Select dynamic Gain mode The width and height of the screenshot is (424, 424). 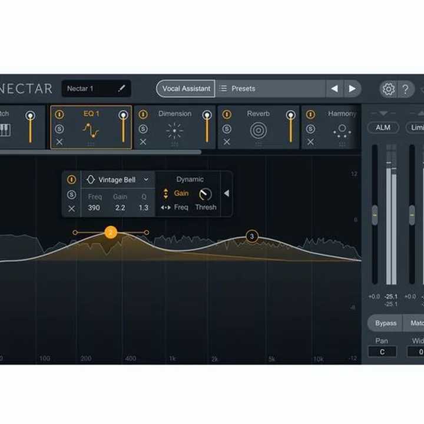pyautogui.click(x=181, y=193)
